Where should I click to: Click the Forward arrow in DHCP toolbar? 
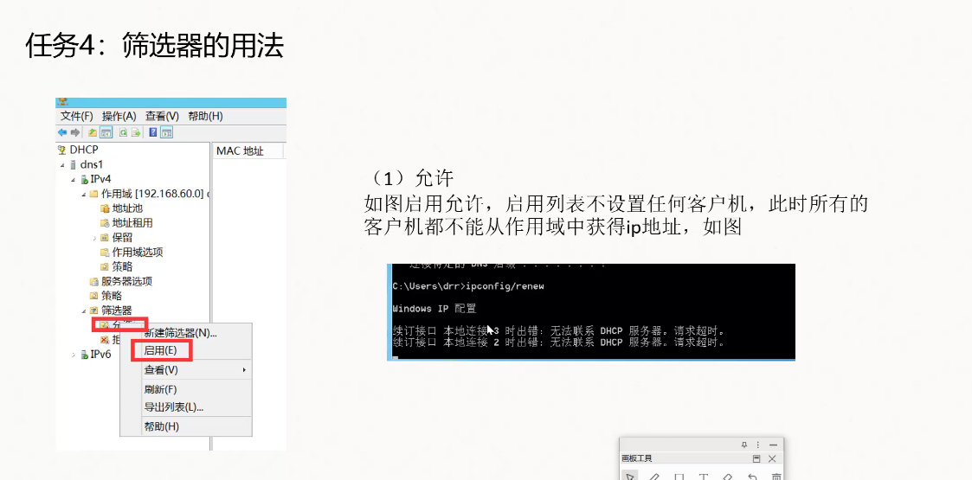74,132
